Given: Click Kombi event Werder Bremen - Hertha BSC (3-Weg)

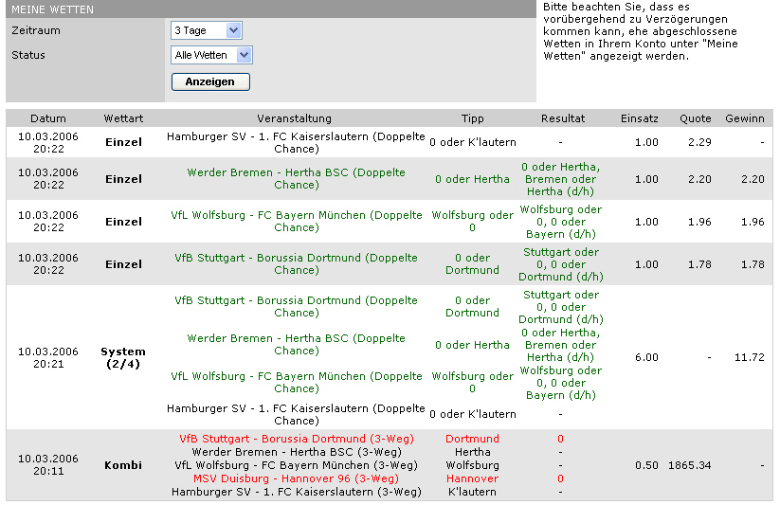Looking at the screenshot, I should pyautogui.click(x=297, y=452).
